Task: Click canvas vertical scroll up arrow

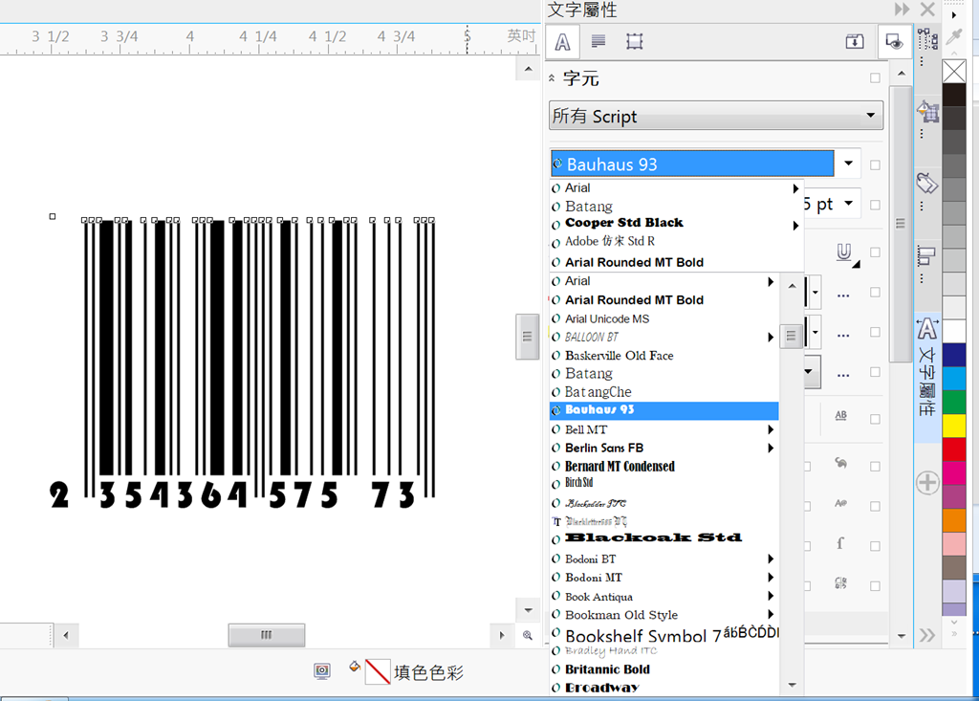Action: click(528, 69)
